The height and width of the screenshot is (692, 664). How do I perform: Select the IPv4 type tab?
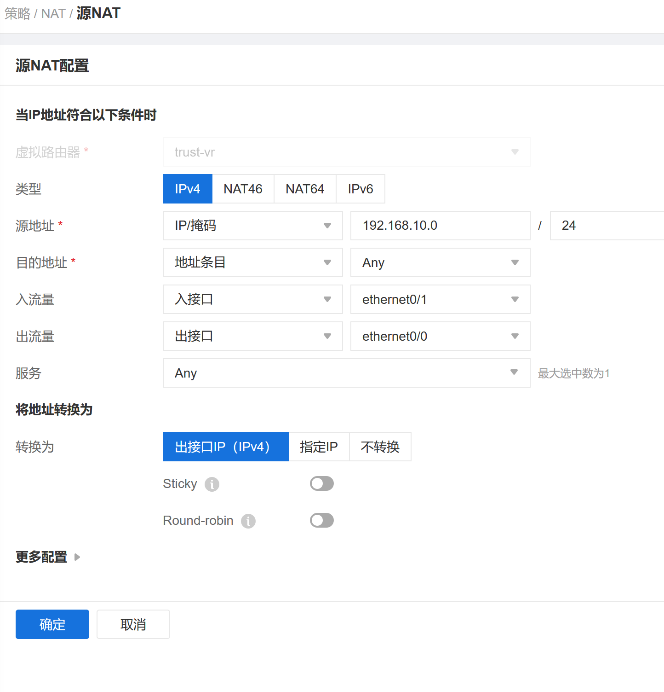(x=188, y=189)
